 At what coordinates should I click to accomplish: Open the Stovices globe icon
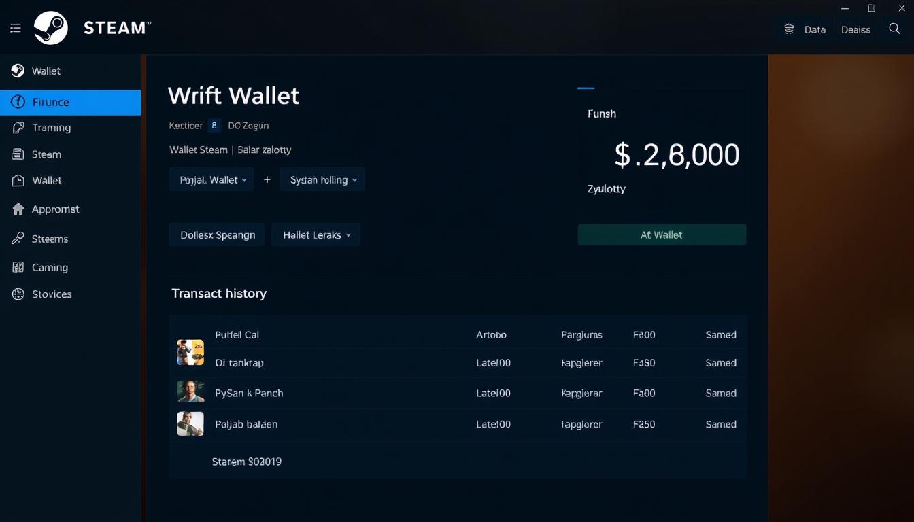pos(51,294)
